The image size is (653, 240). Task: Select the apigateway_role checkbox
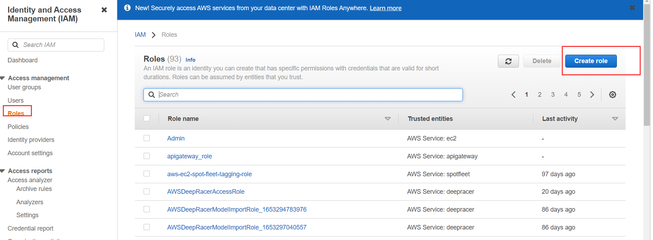(147, 156)
